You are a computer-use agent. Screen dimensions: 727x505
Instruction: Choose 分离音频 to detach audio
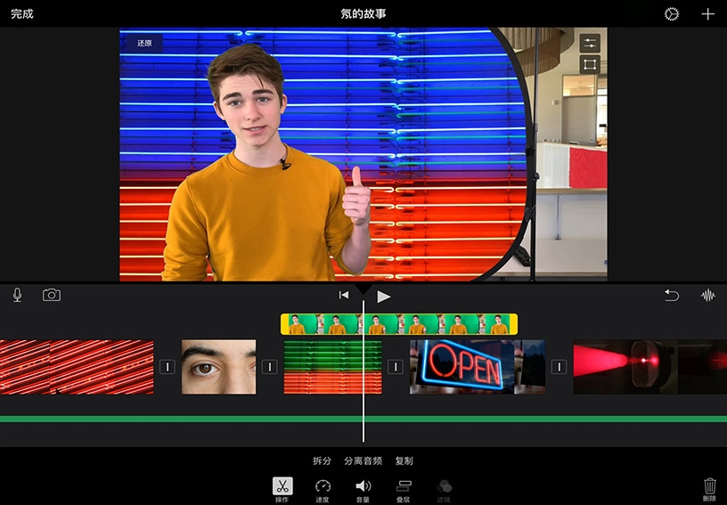363,460
